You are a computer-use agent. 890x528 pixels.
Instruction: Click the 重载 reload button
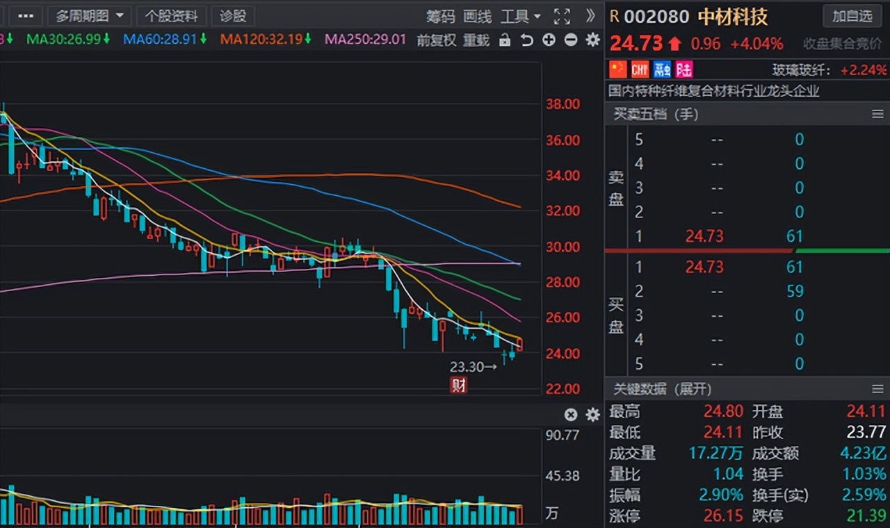pos(476,40)
